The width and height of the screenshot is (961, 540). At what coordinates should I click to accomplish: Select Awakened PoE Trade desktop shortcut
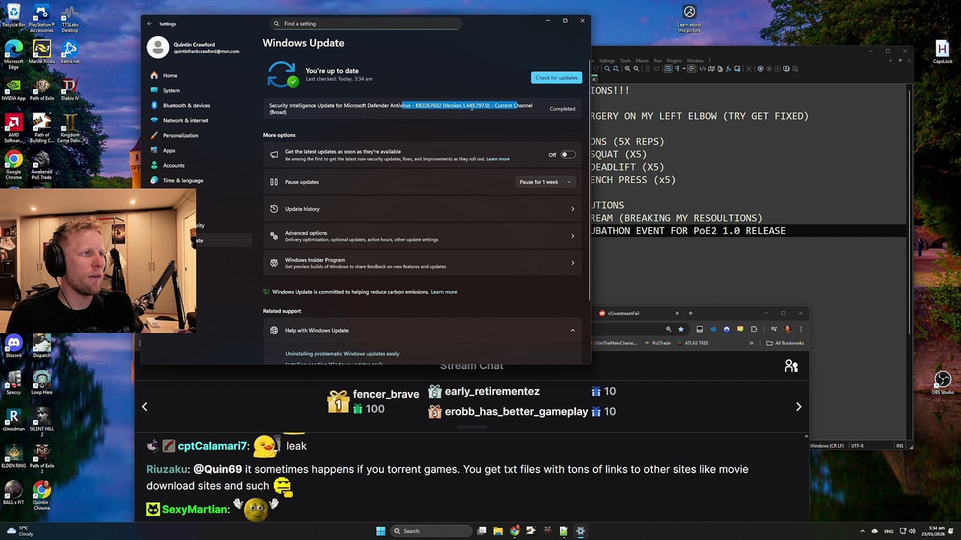tap(41, 165)
